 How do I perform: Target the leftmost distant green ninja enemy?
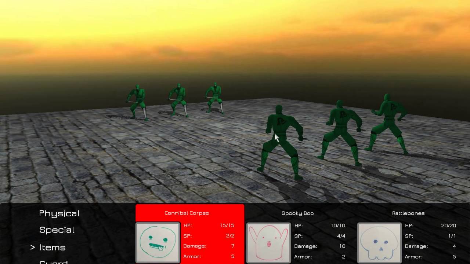pos(138,102)
